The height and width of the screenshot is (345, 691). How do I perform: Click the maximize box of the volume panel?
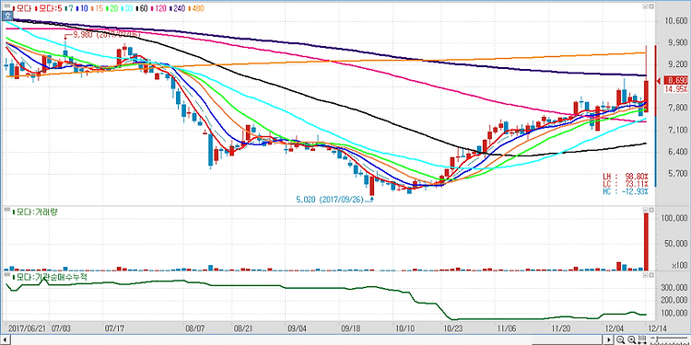[x=645, y=210]
